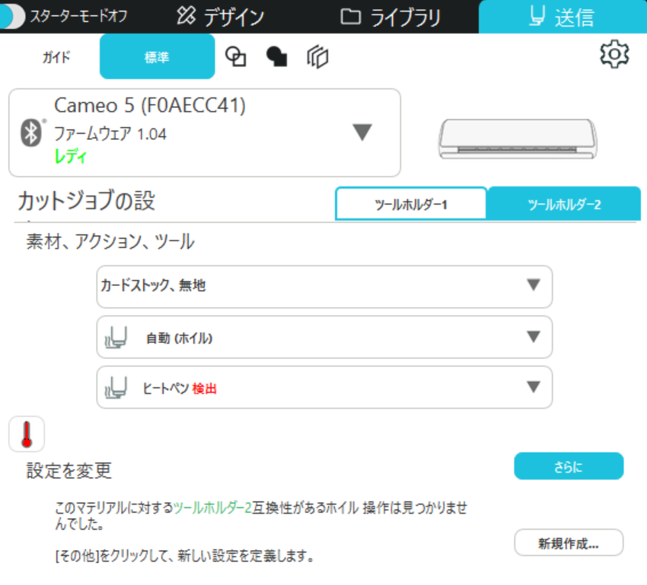Click the heat pen icon beside 自動 (ホイル)
The image size is (647, 585).
116,338
